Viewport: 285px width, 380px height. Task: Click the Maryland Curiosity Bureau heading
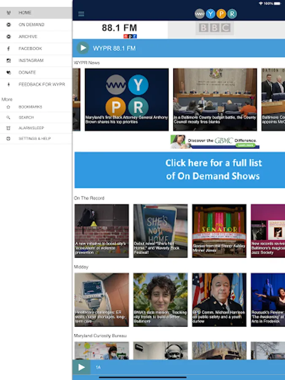pyautogui.click(x=100, y=336)
